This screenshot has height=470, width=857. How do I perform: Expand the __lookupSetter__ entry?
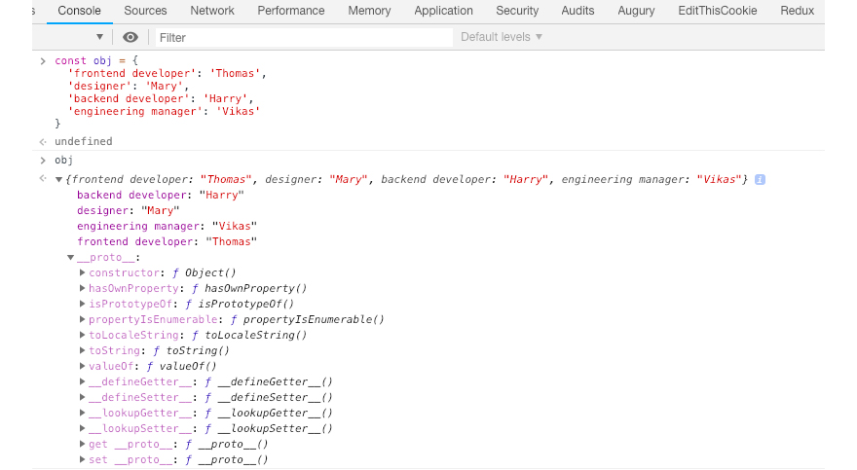click(x=82, y=428)
